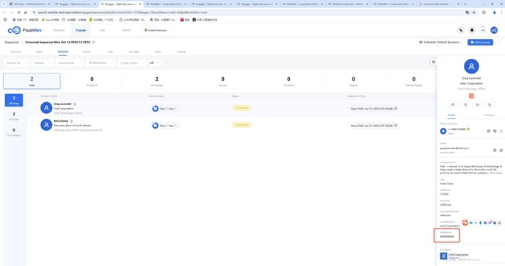Open the three-dot menu beside Add Contacts
The image size is (505, 266).
click(498, 42)
